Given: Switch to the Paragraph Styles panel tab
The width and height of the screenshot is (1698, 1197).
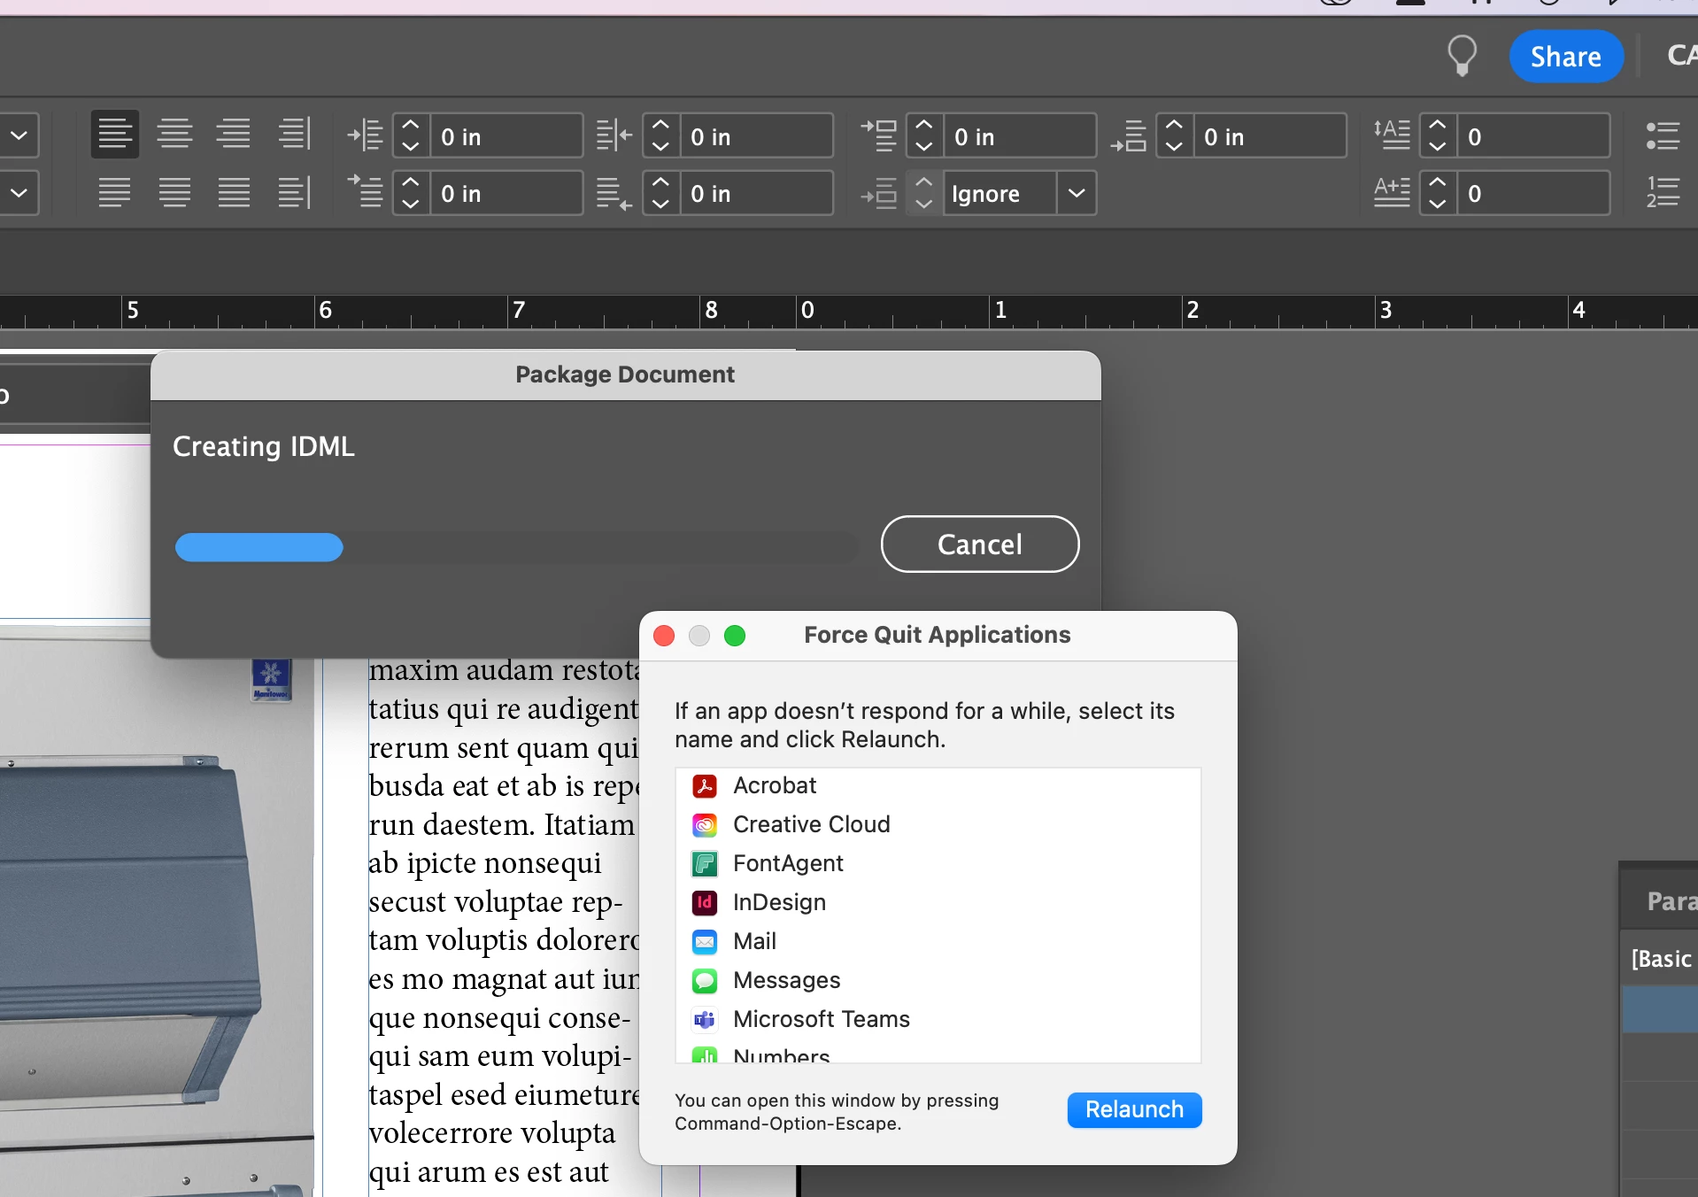Looking at the screenshot, I should [1670, 900].
